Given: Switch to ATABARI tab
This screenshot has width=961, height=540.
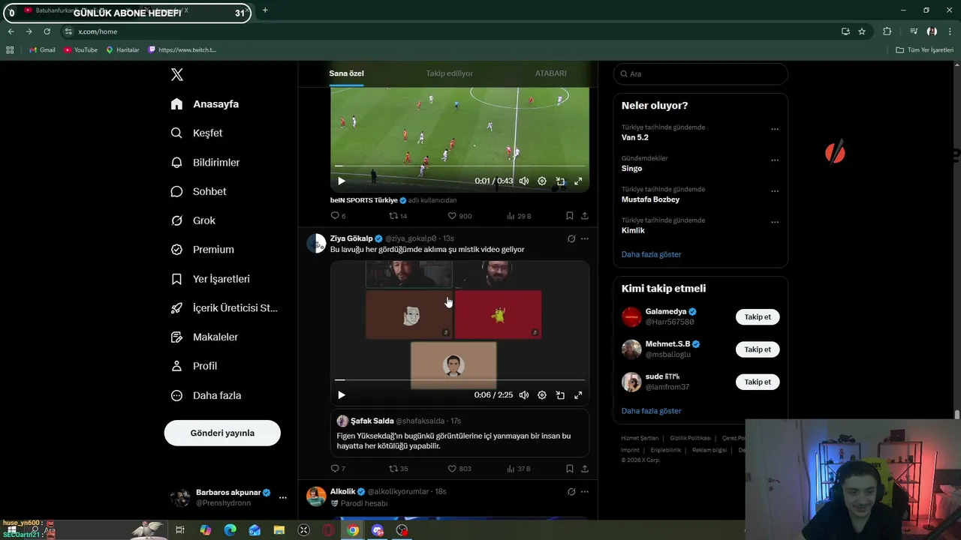Looking at the screenshot, I should [x=550, y=73].
